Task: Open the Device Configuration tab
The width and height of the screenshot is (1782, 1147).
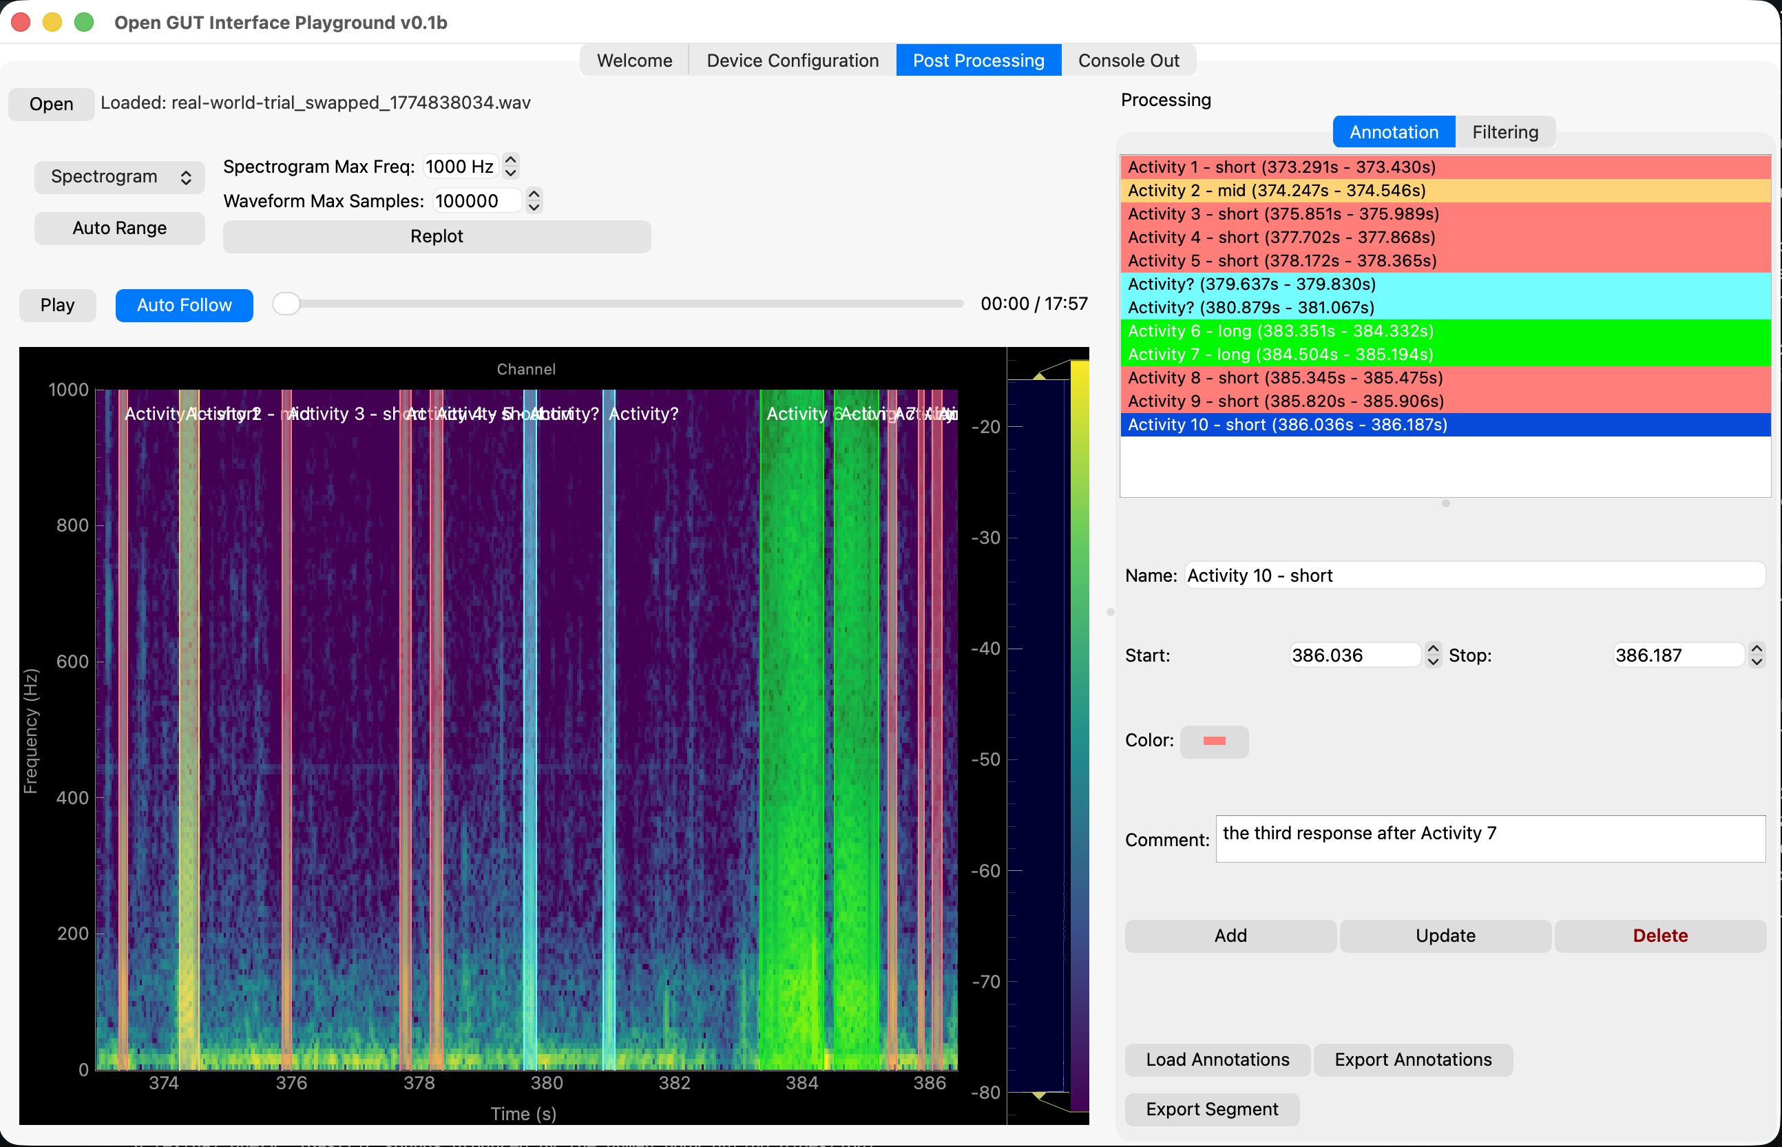Action: pyautogui.click(x=792, y=61)
